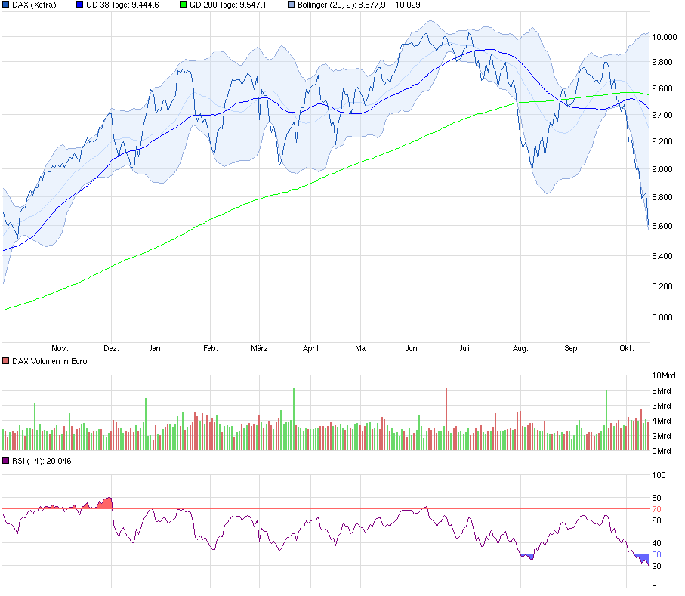Viewport: 685px width, 596px height.
Task: Select the purple RSI legend square
Action: click(x=6, y=462)
